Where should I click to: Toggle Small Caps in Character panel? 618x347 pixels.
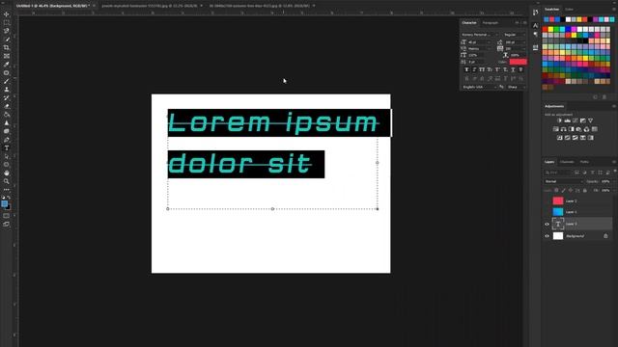(490, 69)
